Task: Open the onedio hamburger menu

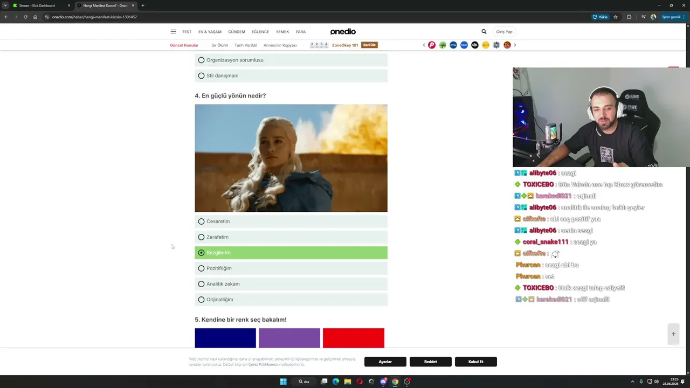Action: click(173, 32)
